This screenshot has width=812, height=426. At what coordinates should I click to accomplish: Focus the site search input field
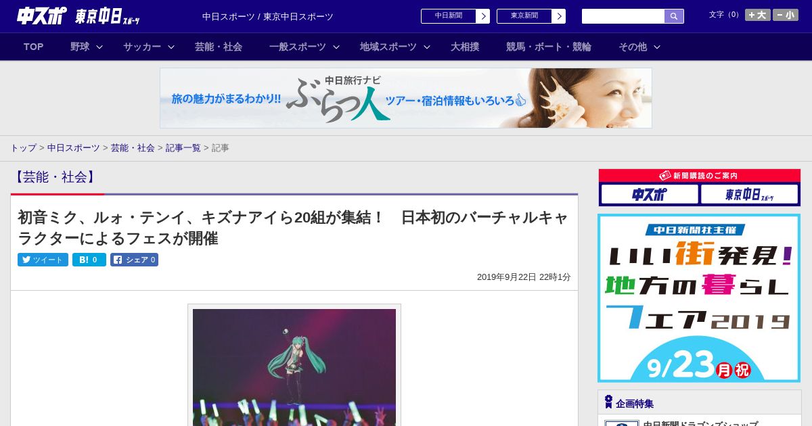(623, 16)
